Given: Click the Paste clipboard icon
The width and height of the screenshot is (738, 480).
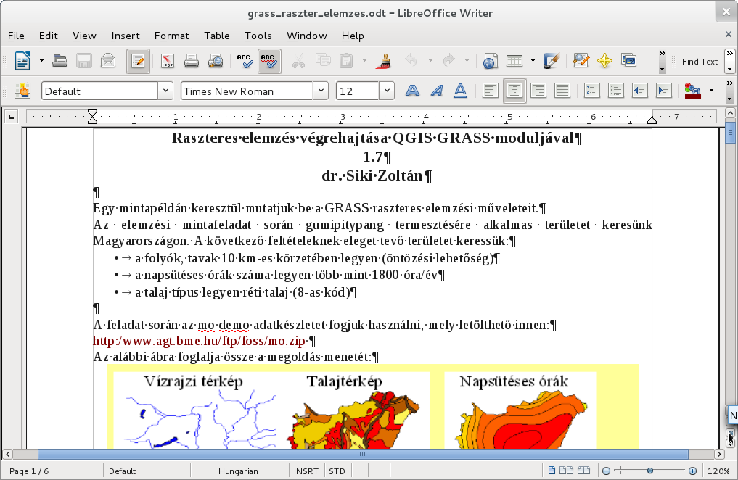Looking at the screenshot, I should pyautogui.click(x=346, y=61).
